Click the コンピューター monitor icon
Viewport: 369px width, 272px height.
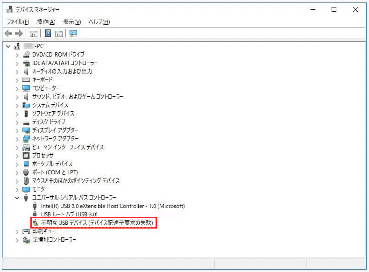[26, 88]
